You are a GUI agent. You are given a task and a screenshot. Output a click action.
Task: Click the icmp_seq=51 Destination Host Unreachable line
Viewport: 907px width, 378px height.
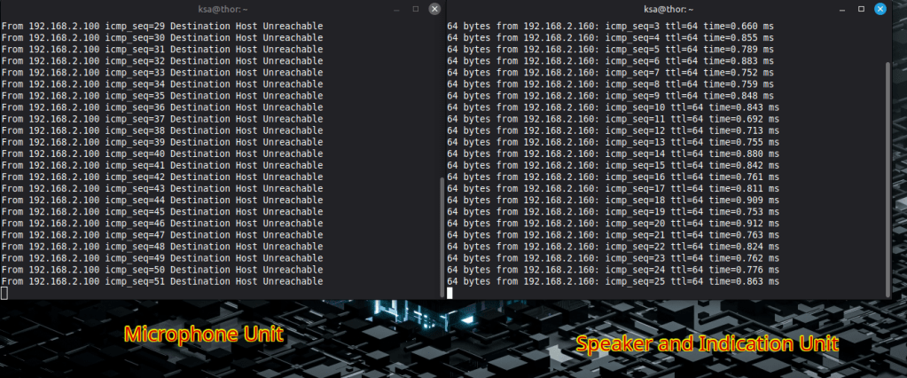[162, 281]
